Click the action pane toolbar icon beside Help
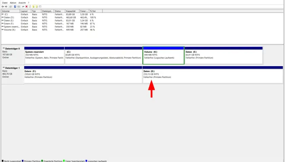Image resolution: width=285 pixels, height=162 pixels. pos(19,7)
